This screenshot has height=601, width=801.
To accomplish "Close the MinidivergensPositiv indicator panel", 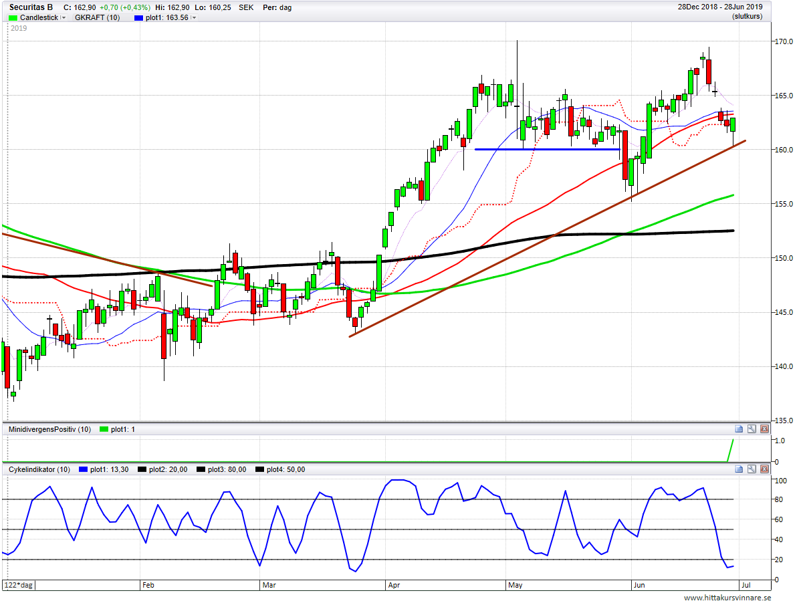I will click(764, 429).
